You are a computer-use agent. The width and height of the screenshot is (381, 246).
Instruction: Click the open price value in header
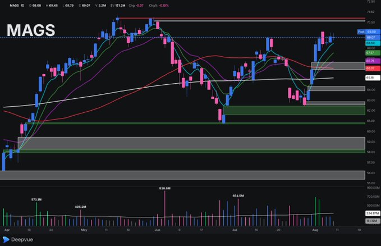coord(36,6)
